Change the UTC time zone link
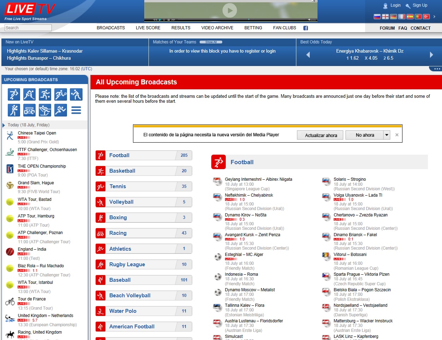This screenshot has width=442, height=340. 86,69
